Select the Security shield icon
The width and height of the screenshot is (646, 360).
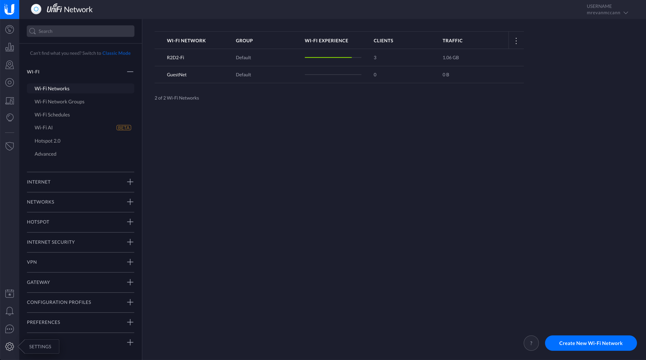(x=10, y=146)
